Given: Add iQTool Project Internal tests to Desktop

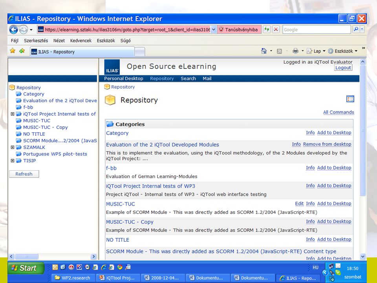Looking at the screenshot, I should pyautogui.click(x=334, y=186).
